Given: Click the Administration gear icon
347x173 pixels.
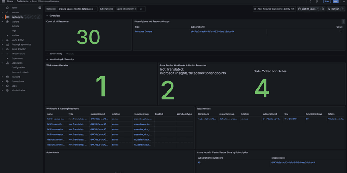Looking at the screenshot, I should 7,90.
